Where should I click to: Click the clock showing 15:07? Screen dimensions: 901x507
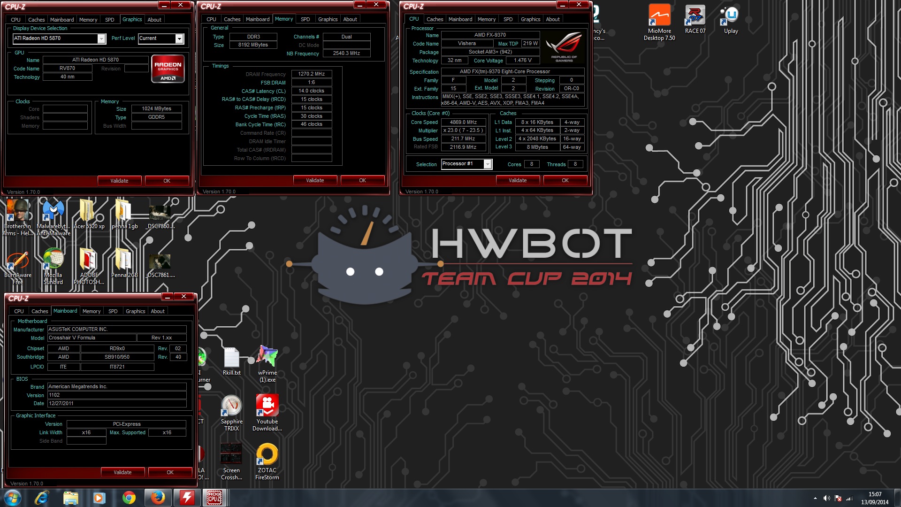click(875, 494)
